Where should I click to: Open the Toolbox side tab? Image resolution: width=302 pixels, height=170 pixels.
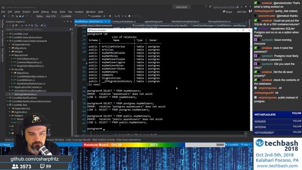pyautogui.click(x=2, y=24)
